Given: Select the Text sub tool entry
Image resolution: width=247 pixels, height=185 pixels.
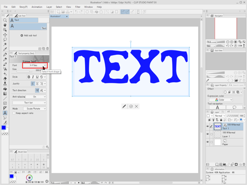Looking at the screenshot, I should [x=28, y=26].
